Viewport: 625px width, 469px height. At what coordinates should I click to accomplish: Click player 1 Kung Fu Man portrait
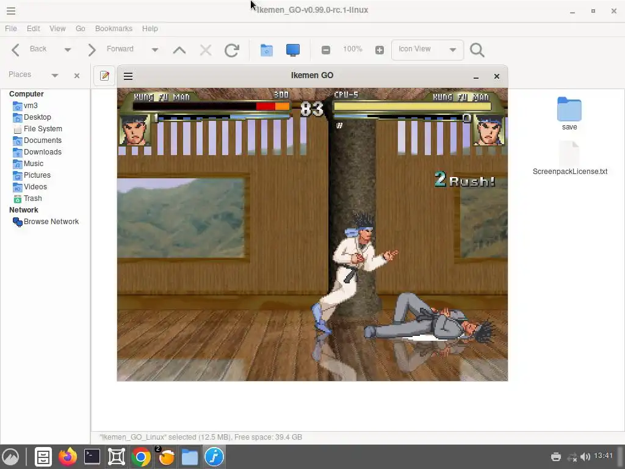[x=135, y=130]
